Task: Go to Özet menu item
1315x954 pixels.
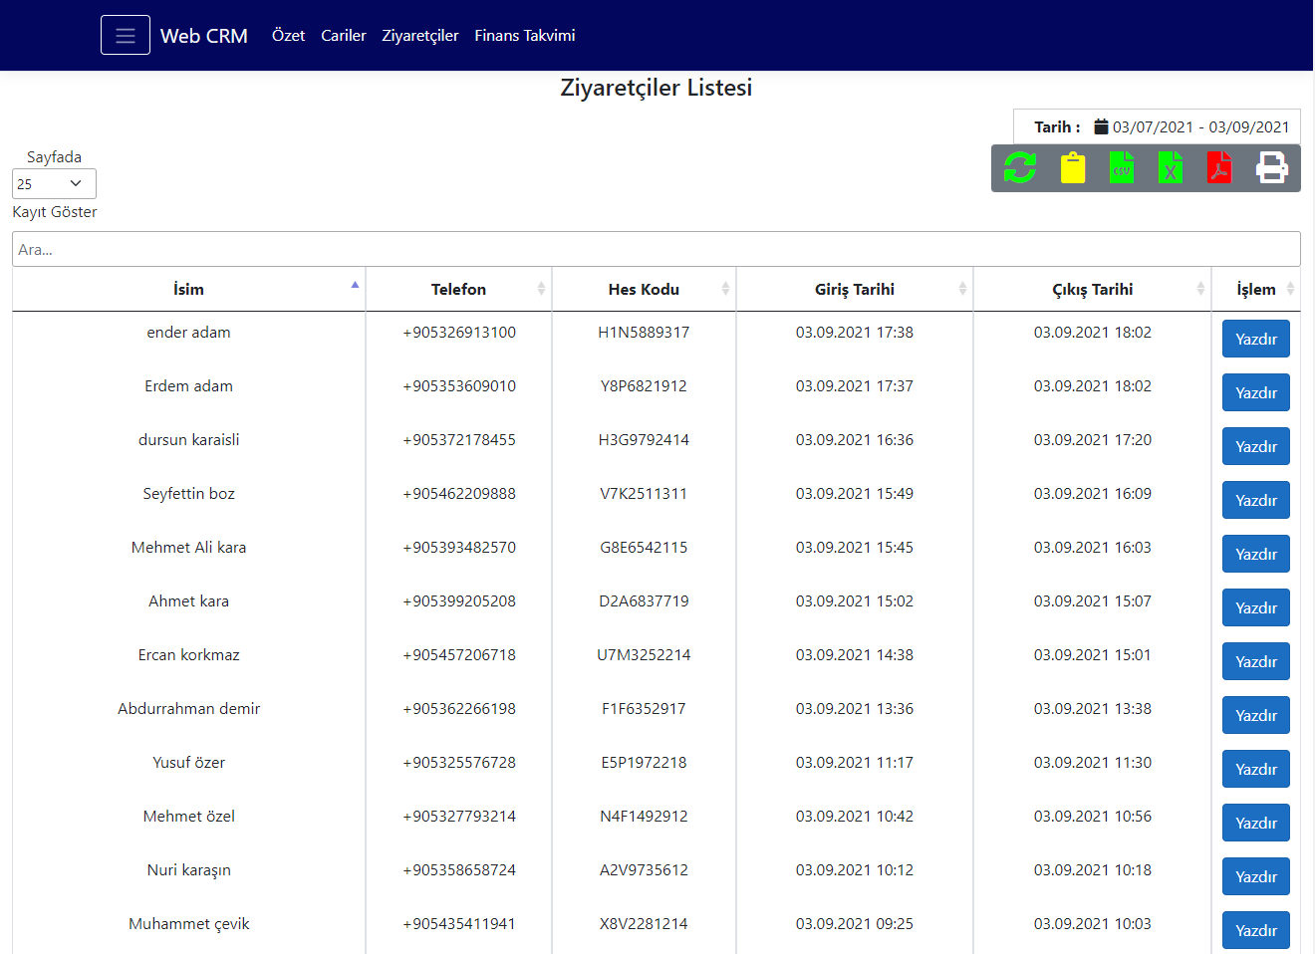Action: coord(288,35)
